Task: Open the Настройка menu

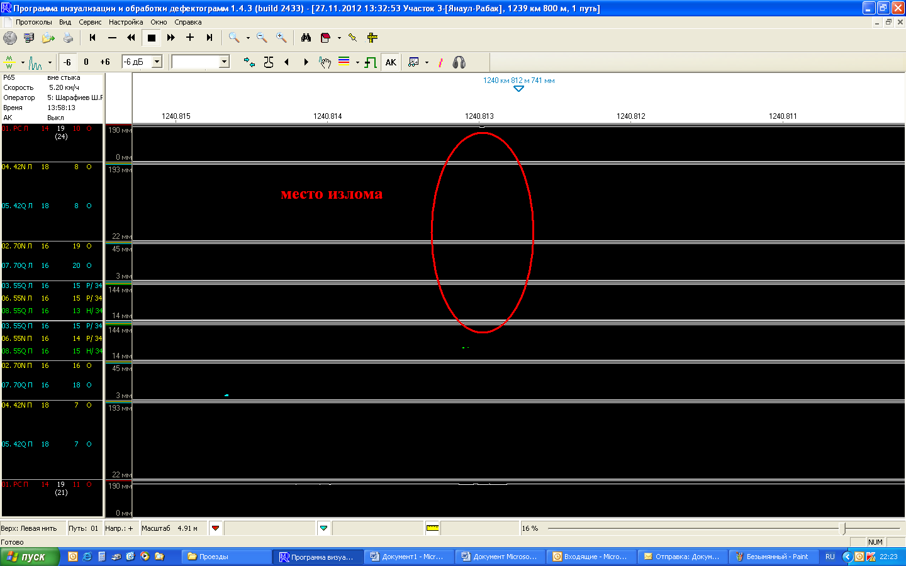Action: click(x=126, y=22)
